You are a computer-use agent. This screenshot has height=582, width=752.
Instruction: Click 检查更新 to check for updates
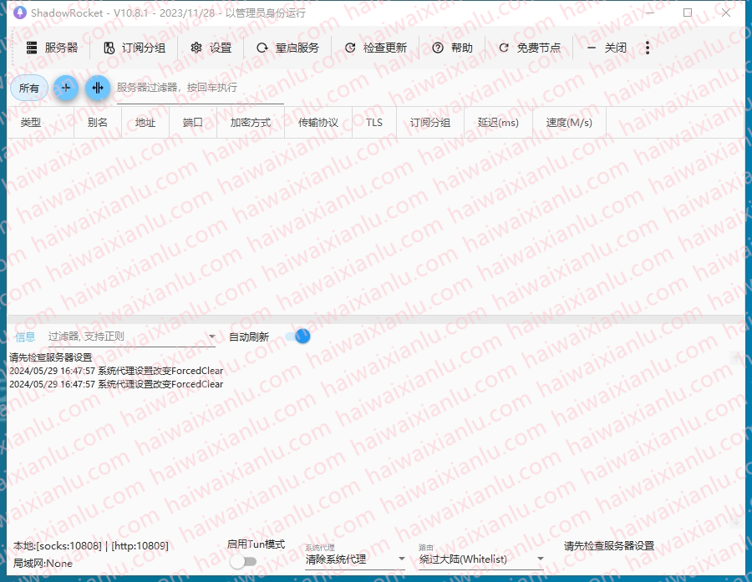[x=376, y=48]
